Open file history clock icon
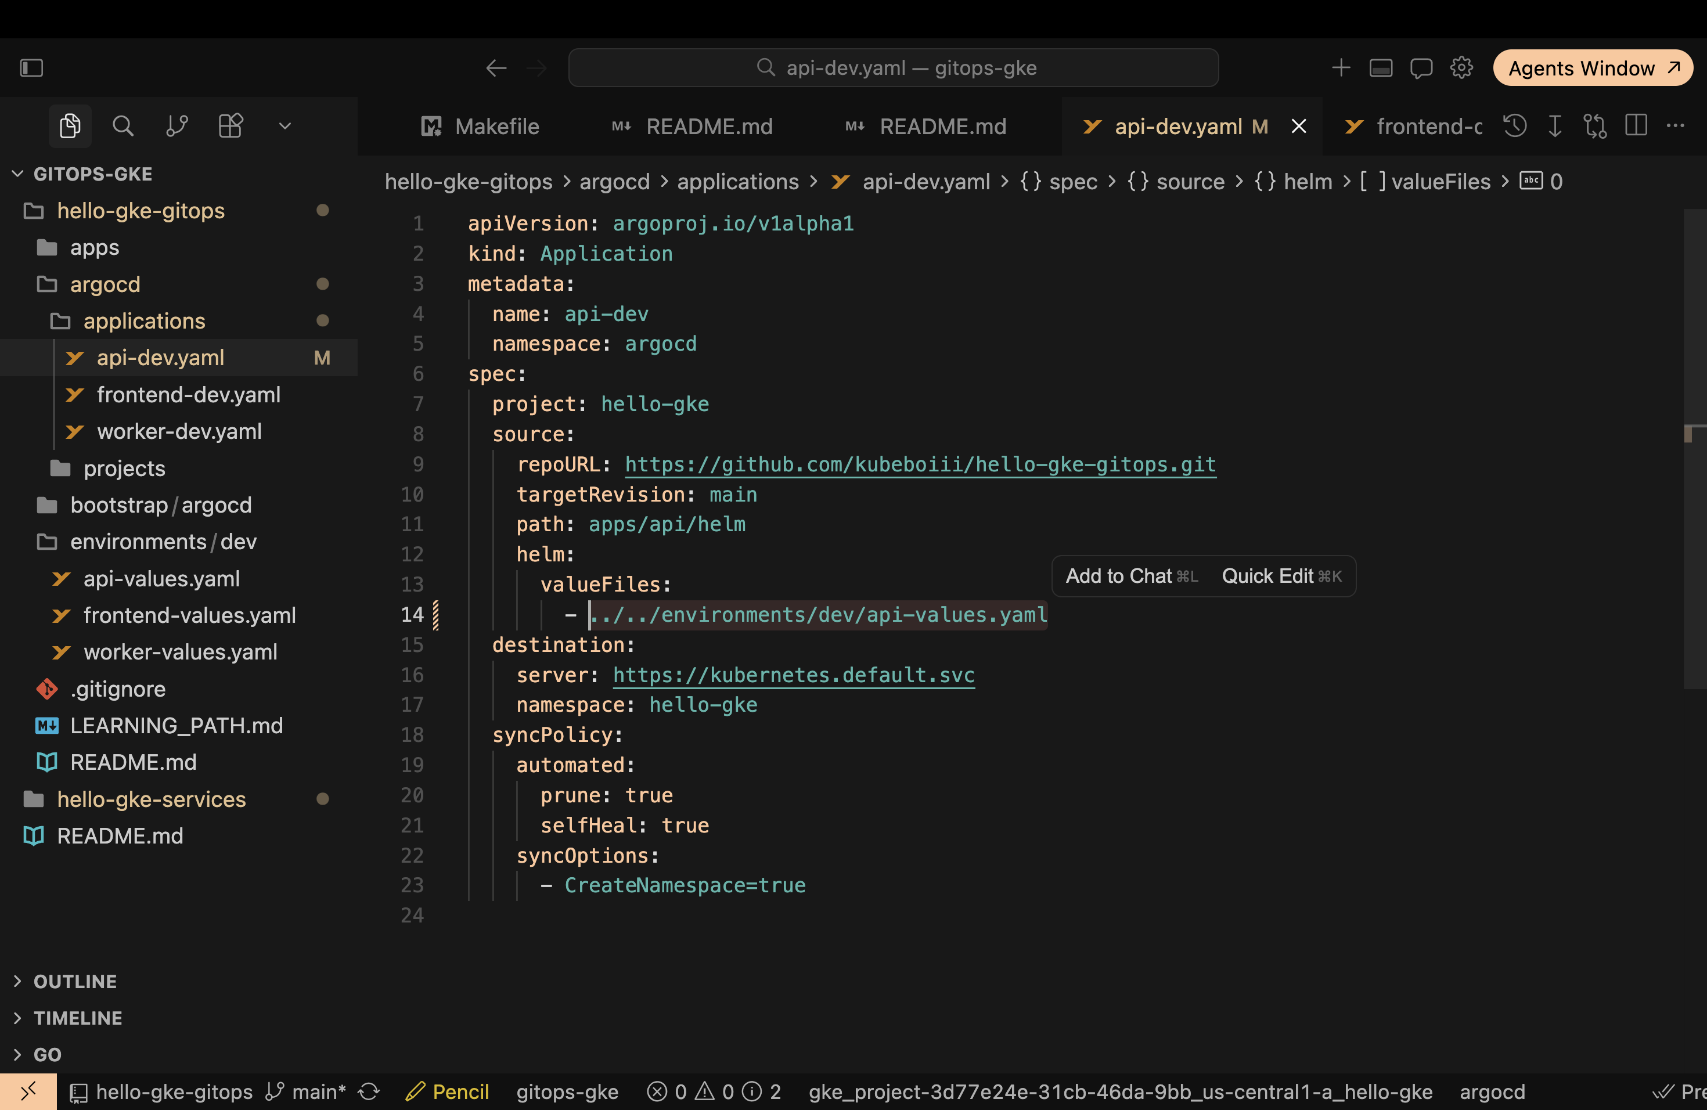The width and height of the screenshot is (1707, 1110). point(1514,126)
